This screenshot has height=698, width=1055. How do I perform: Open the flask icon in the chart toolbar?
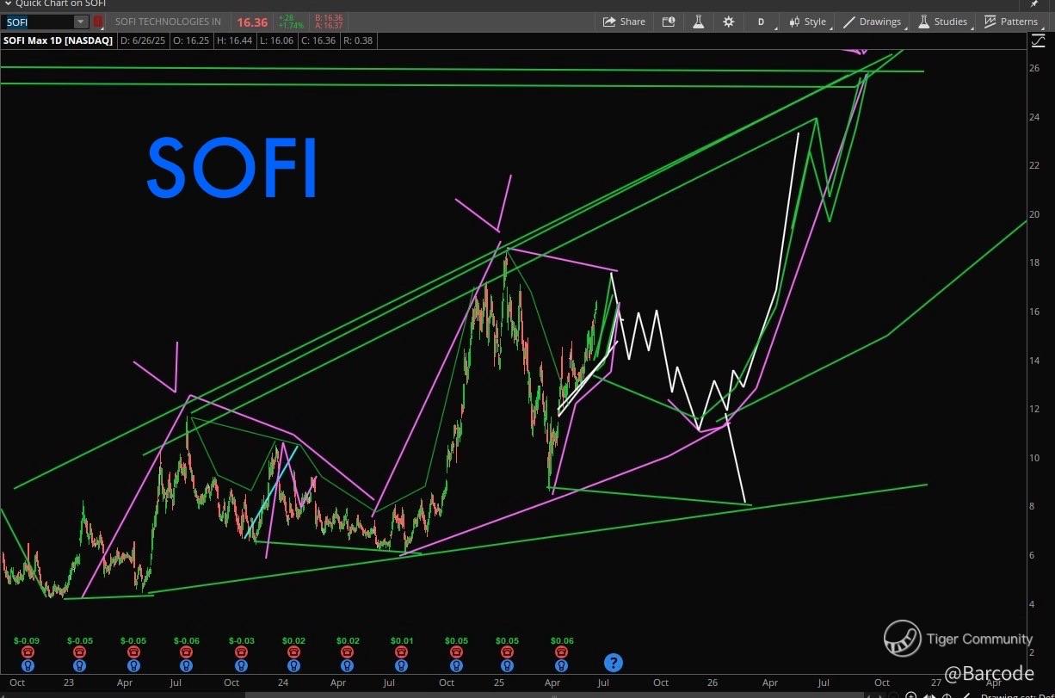tap(698, 22)
